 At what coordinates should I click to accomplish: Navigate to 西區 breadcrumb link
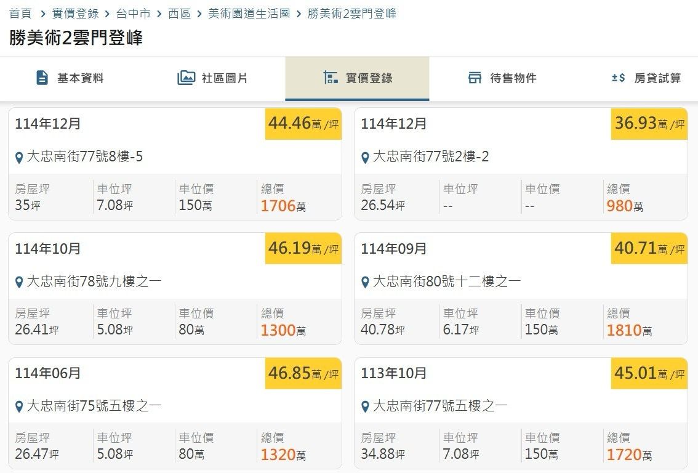point(179,13)
